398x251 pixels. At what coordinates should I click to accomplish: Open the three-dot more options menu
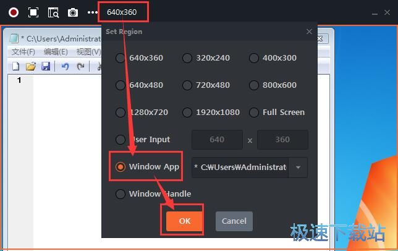click(93, 12)
